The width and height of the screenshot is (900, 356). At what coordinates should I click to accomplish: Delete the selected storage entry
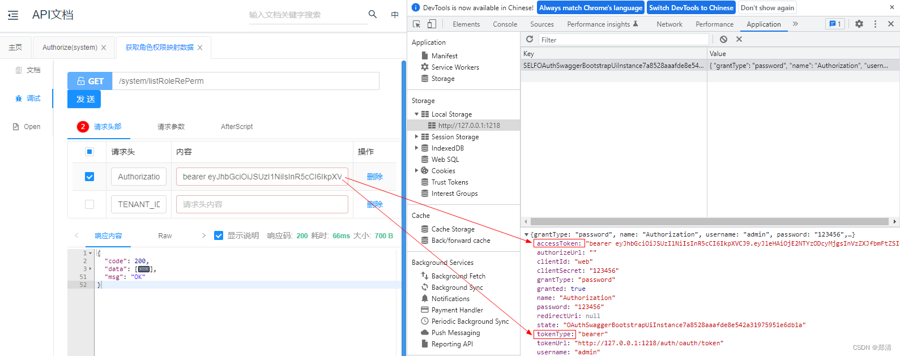(x=739, y=39)
